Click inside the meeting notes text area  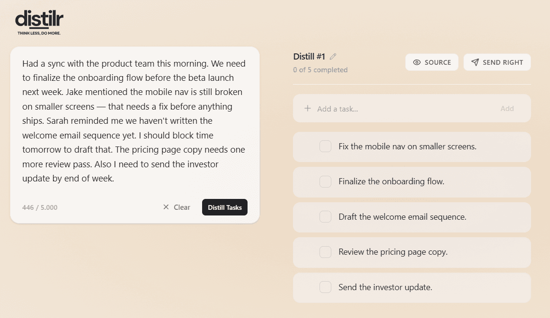click(x=134, y=121)
